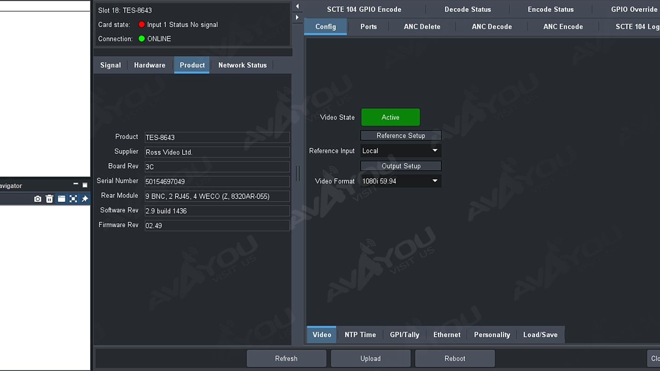Switch to the Hardware tab

149,65
